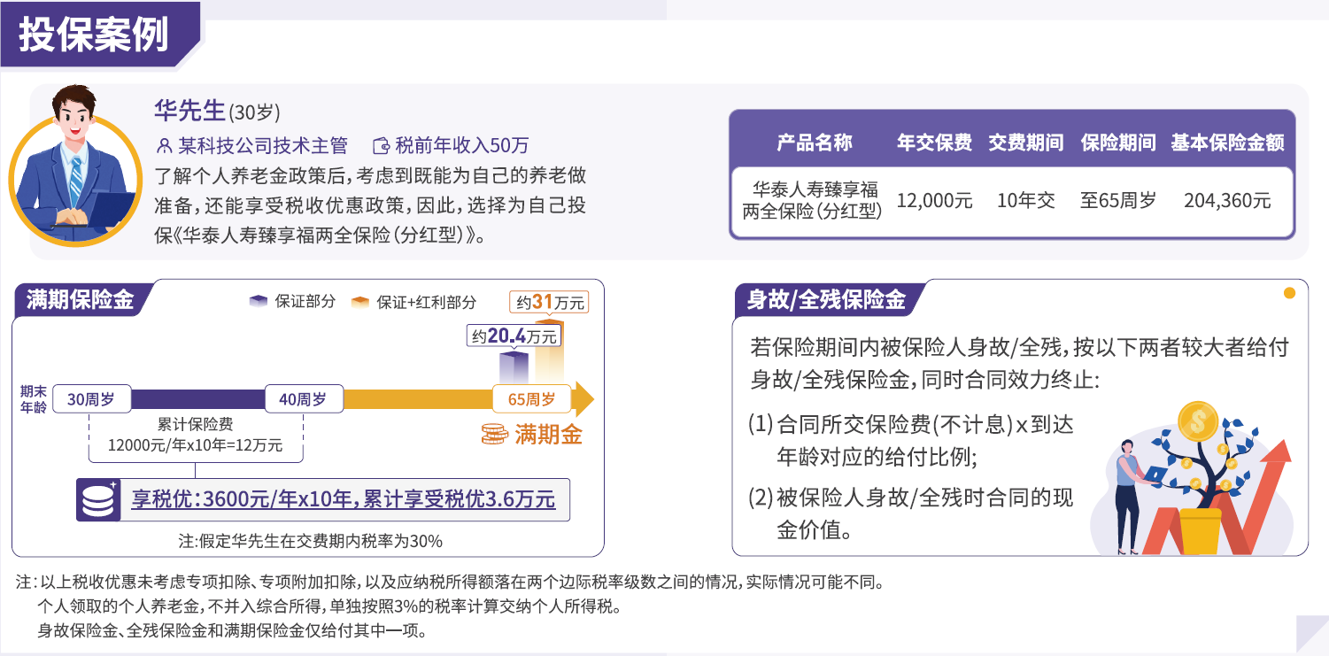
Task: Click the purple 保证部分 legend icon
Action: [259, 302]
